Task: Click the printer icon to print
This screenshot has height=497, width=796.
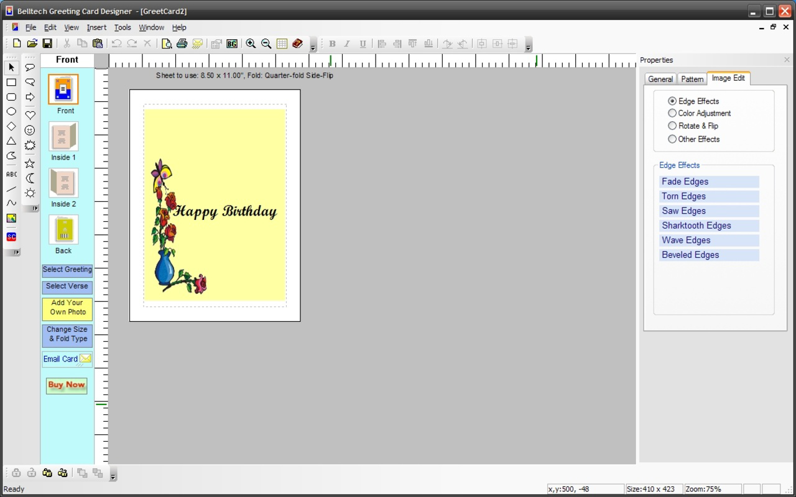Action: [182, 43]
